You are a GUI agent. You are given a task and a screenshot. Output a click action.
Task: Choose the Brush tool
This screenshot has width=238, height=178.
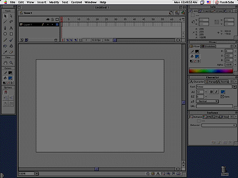point(11,40)
